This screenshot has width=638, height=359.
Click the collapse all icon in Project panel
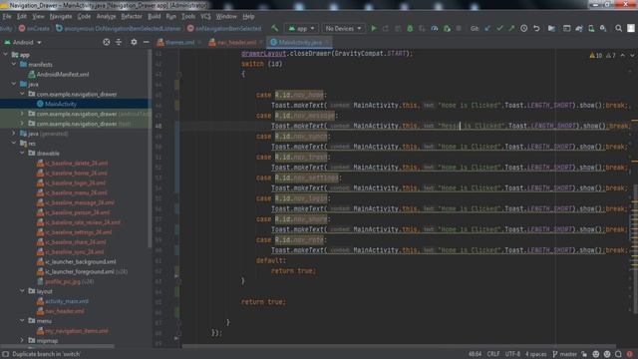click(x=119, y=42)
